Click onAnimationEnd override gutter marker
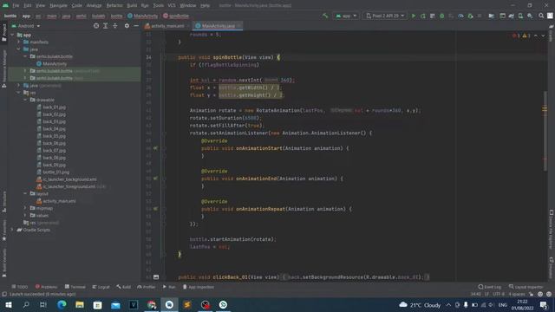Image resolution: width=555 pixels, height=312 pixels. click(x=155, y=179)
